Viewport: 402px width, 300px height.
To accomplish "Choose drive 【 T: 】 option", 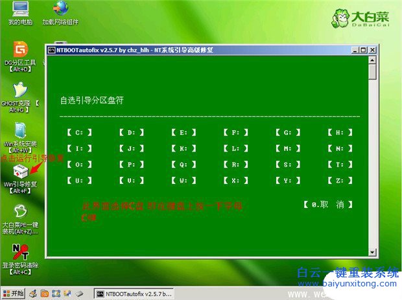I will (x=340, y=165).
